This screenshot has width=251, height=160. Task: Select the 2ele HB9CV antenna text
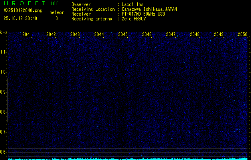click(x=134, y=19)
